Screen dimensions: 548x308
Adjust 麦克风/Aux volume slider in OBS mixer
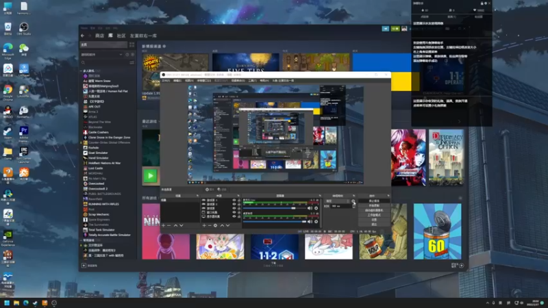[x=275, y=208]
